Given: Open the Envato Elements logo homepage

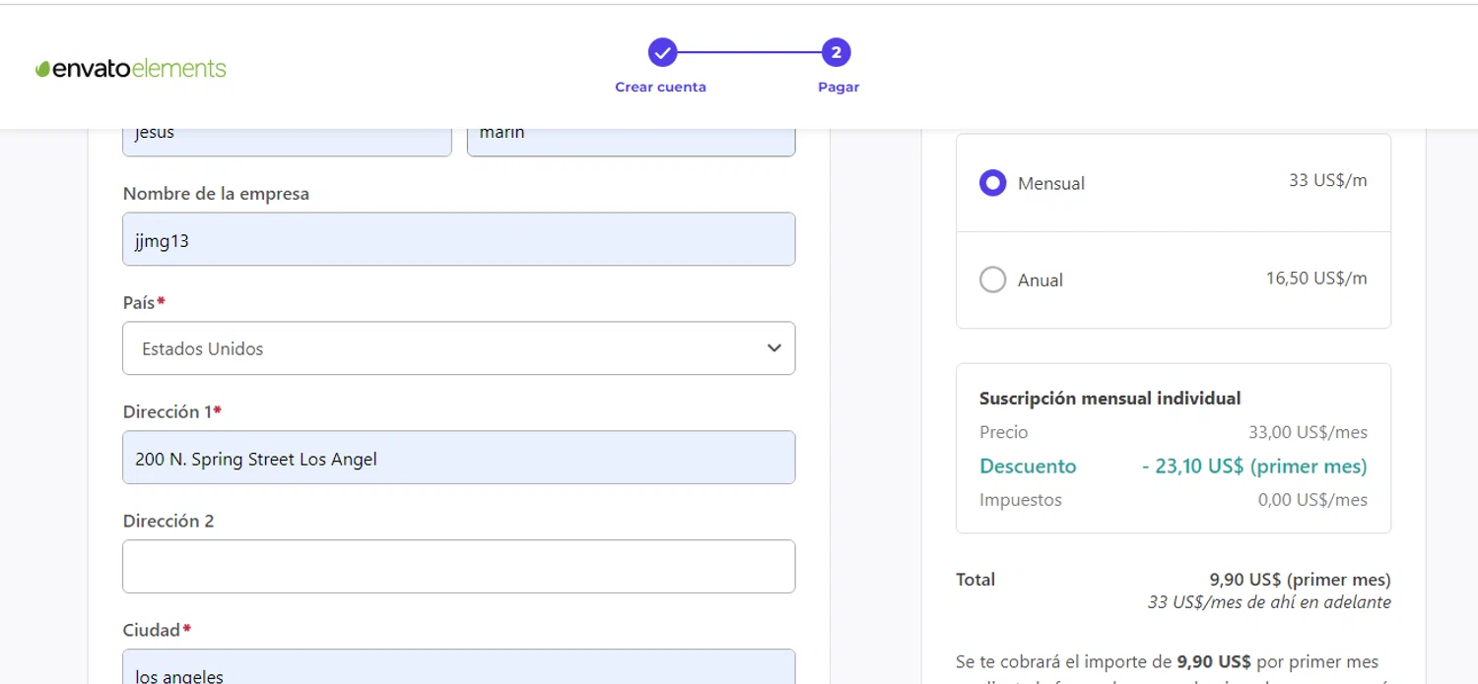Looking at the screenshot, I should point(131,68).
